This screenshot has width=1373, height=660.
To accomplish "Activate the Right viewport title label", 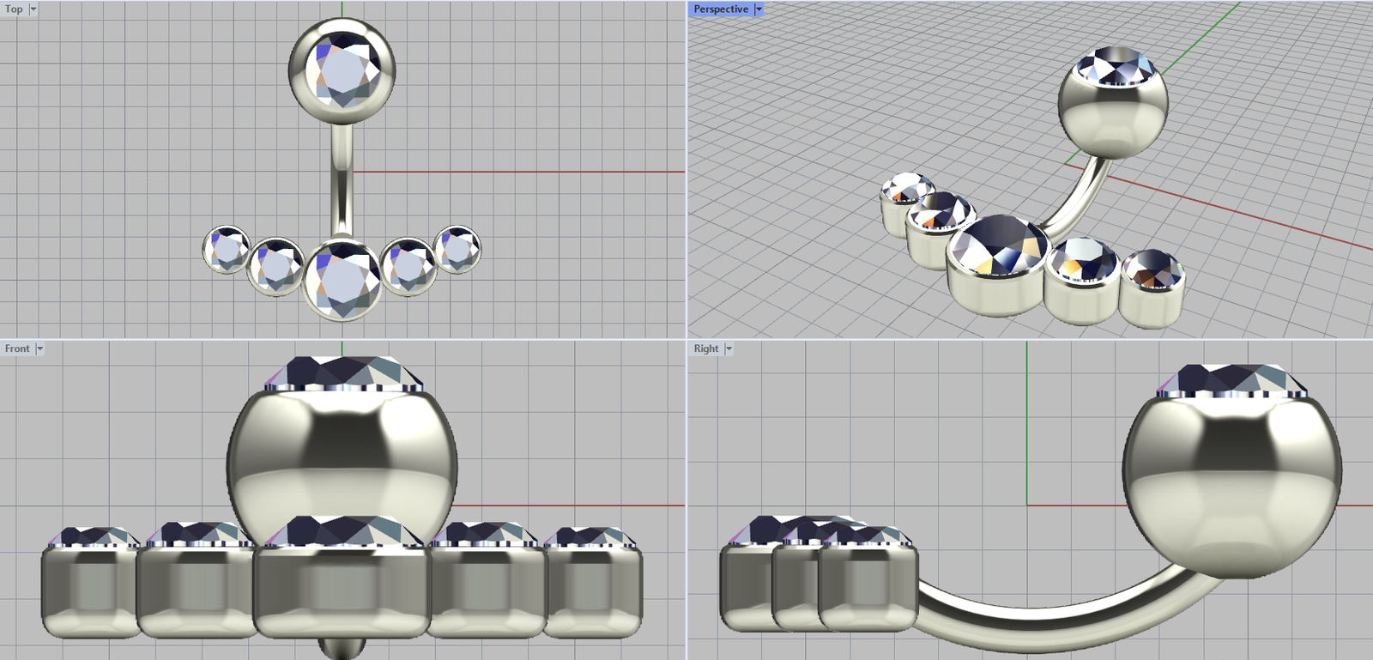I will 706,349.
